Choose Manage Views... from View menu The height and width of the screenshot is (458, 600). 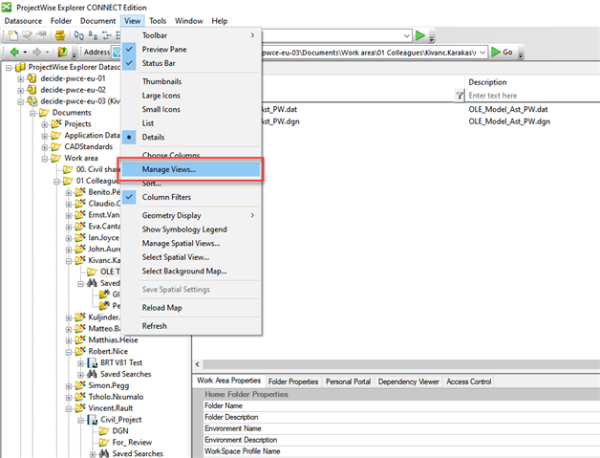coord(190,169)
